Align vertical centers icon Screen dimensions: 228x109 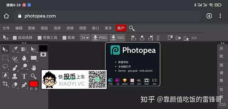(178, 38)
